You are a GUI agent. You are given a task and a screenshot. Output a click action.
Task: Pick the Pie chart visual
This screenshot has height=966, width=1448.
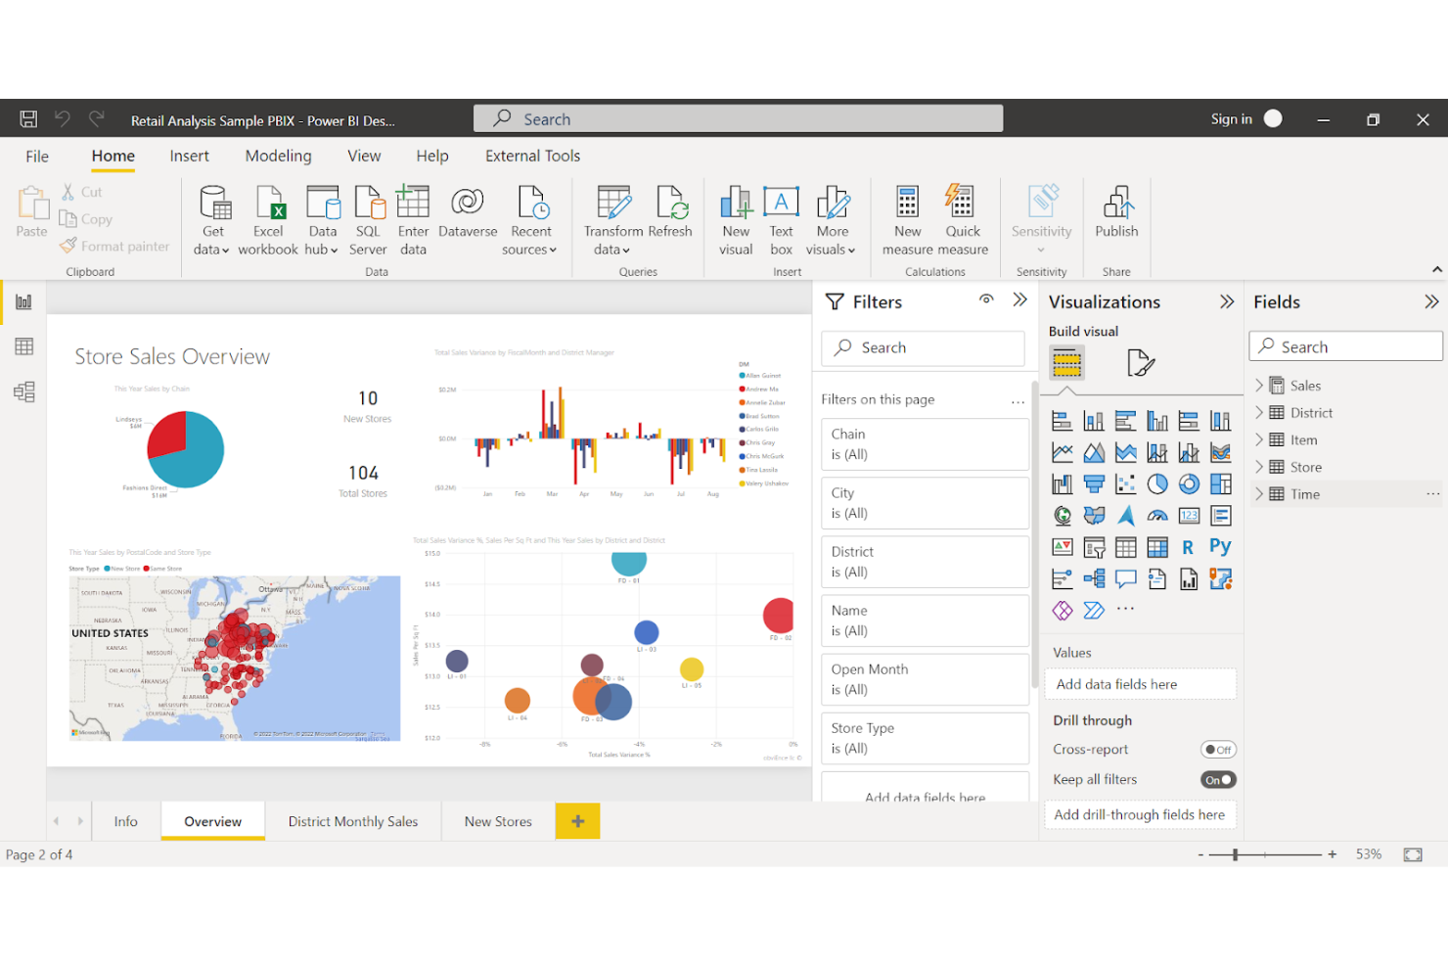[1157, 484]
